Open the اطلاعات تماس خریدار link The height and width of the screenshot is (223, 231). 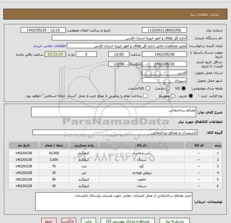[49, 46]
